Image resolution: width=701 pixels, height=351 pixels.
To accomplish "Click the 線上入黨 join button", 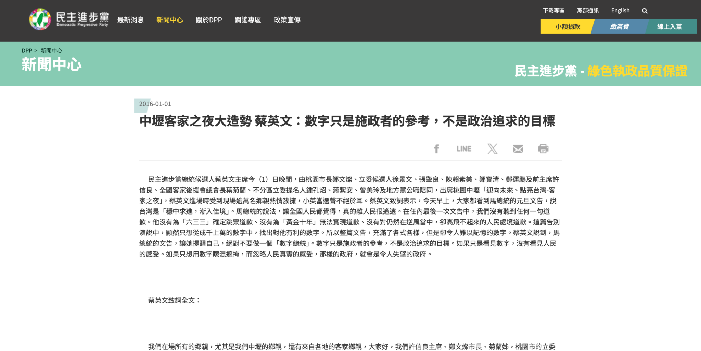I will (x=670, y=26).
